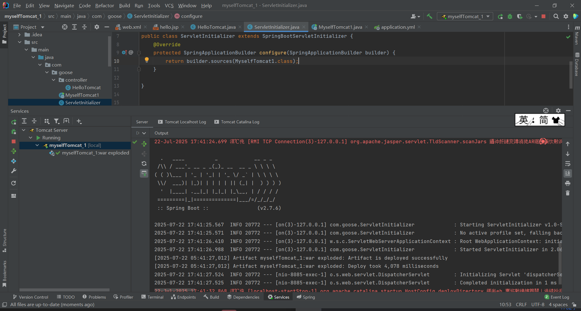Click the override gutter icon on line 9
Viewport: 581px width, 311px height.
coord(124,53)
